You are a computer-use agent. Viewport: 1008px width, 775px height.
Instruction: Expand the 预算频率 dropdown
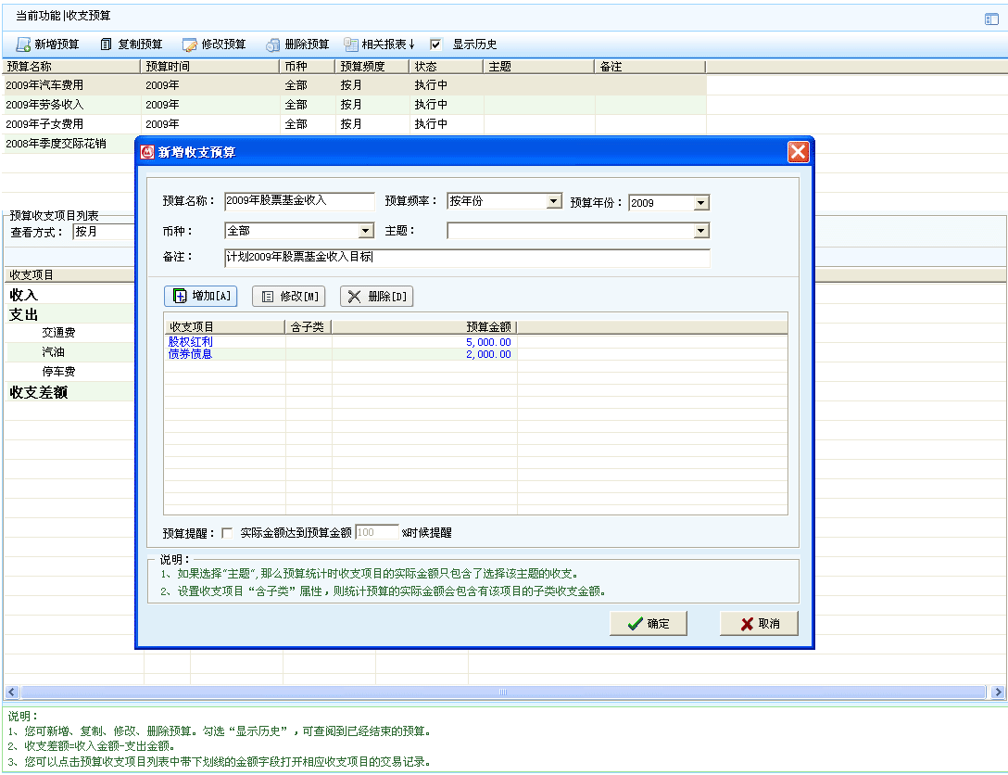tap(554, 201)
